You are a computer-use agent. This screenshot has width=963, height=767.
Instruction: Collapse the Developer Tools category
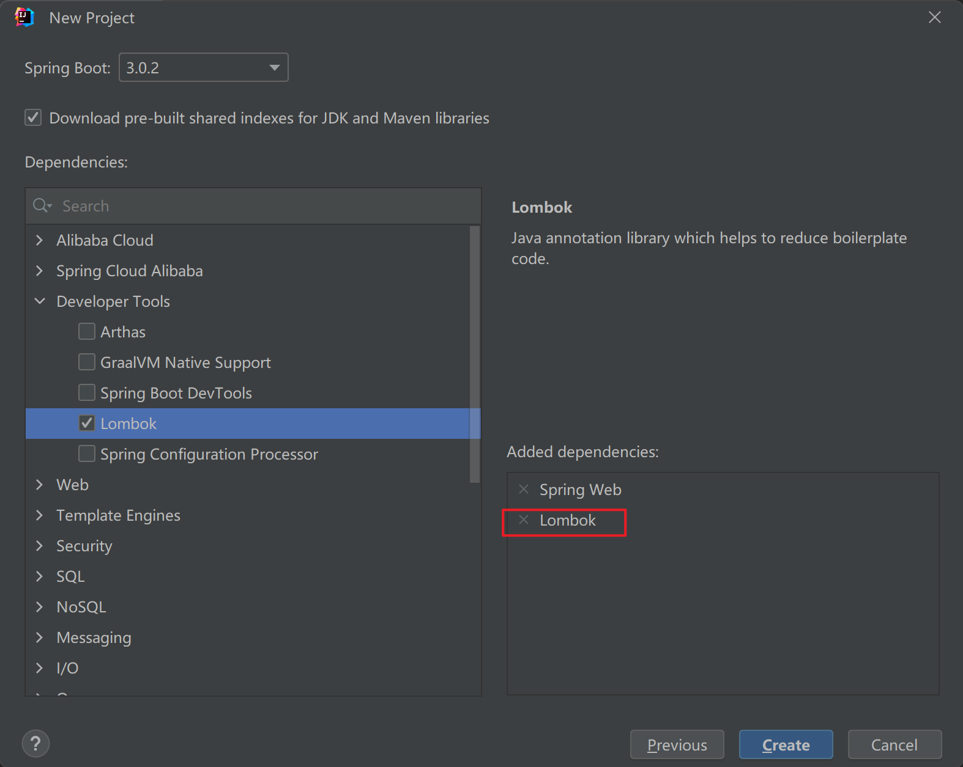click(40, 301)
